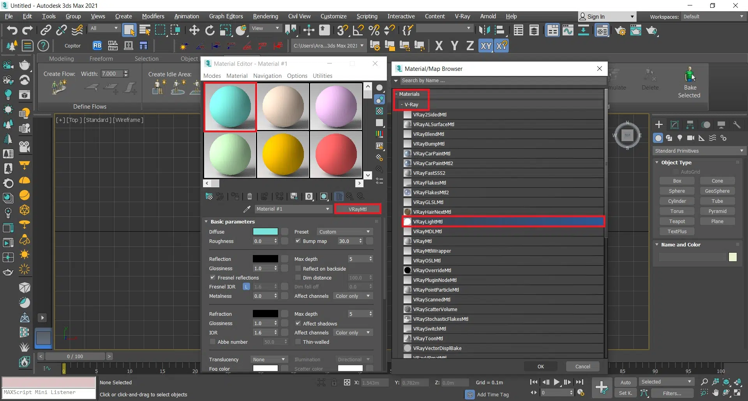
Task: Click the Teapot primitive button
Action: (677, 222)
